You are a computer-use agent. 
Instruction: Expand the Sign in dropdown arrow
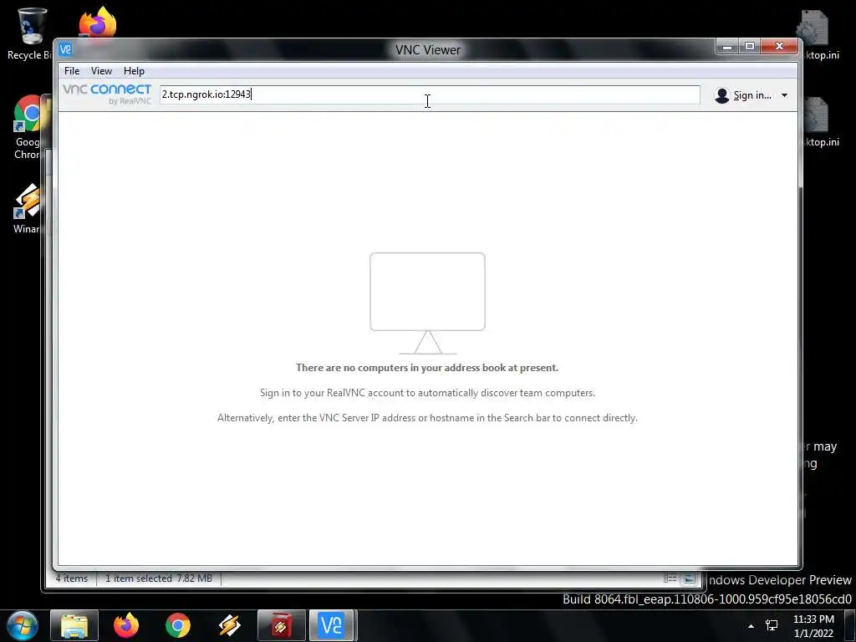coord(784,95)
